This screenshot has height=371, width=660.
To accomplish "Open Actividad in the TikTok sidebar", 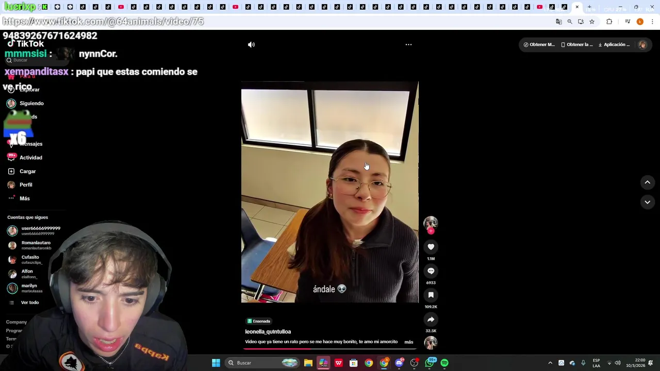I will (x=31, y=158).
